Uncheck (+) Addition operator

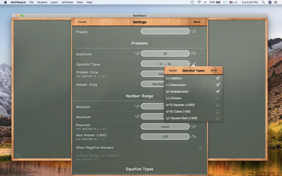point(218,78)
